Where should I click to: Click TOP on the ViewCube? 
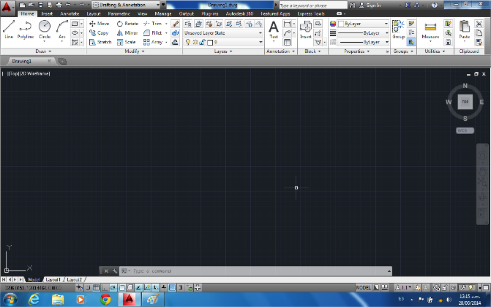click(465, 101)
